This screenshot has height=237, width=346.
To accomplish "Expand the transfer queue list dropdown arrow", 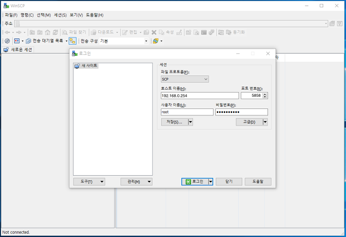I will click(x=66, y=41).
